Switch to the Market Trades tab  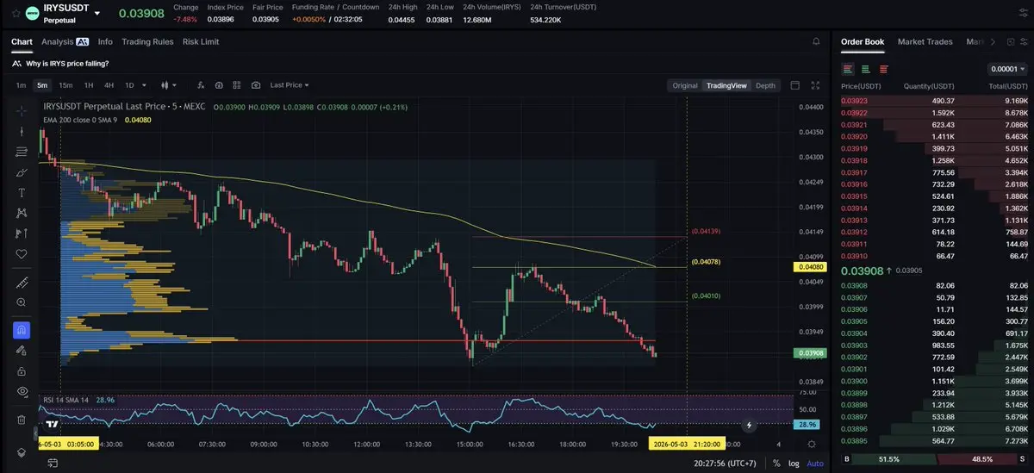[925, 41]
